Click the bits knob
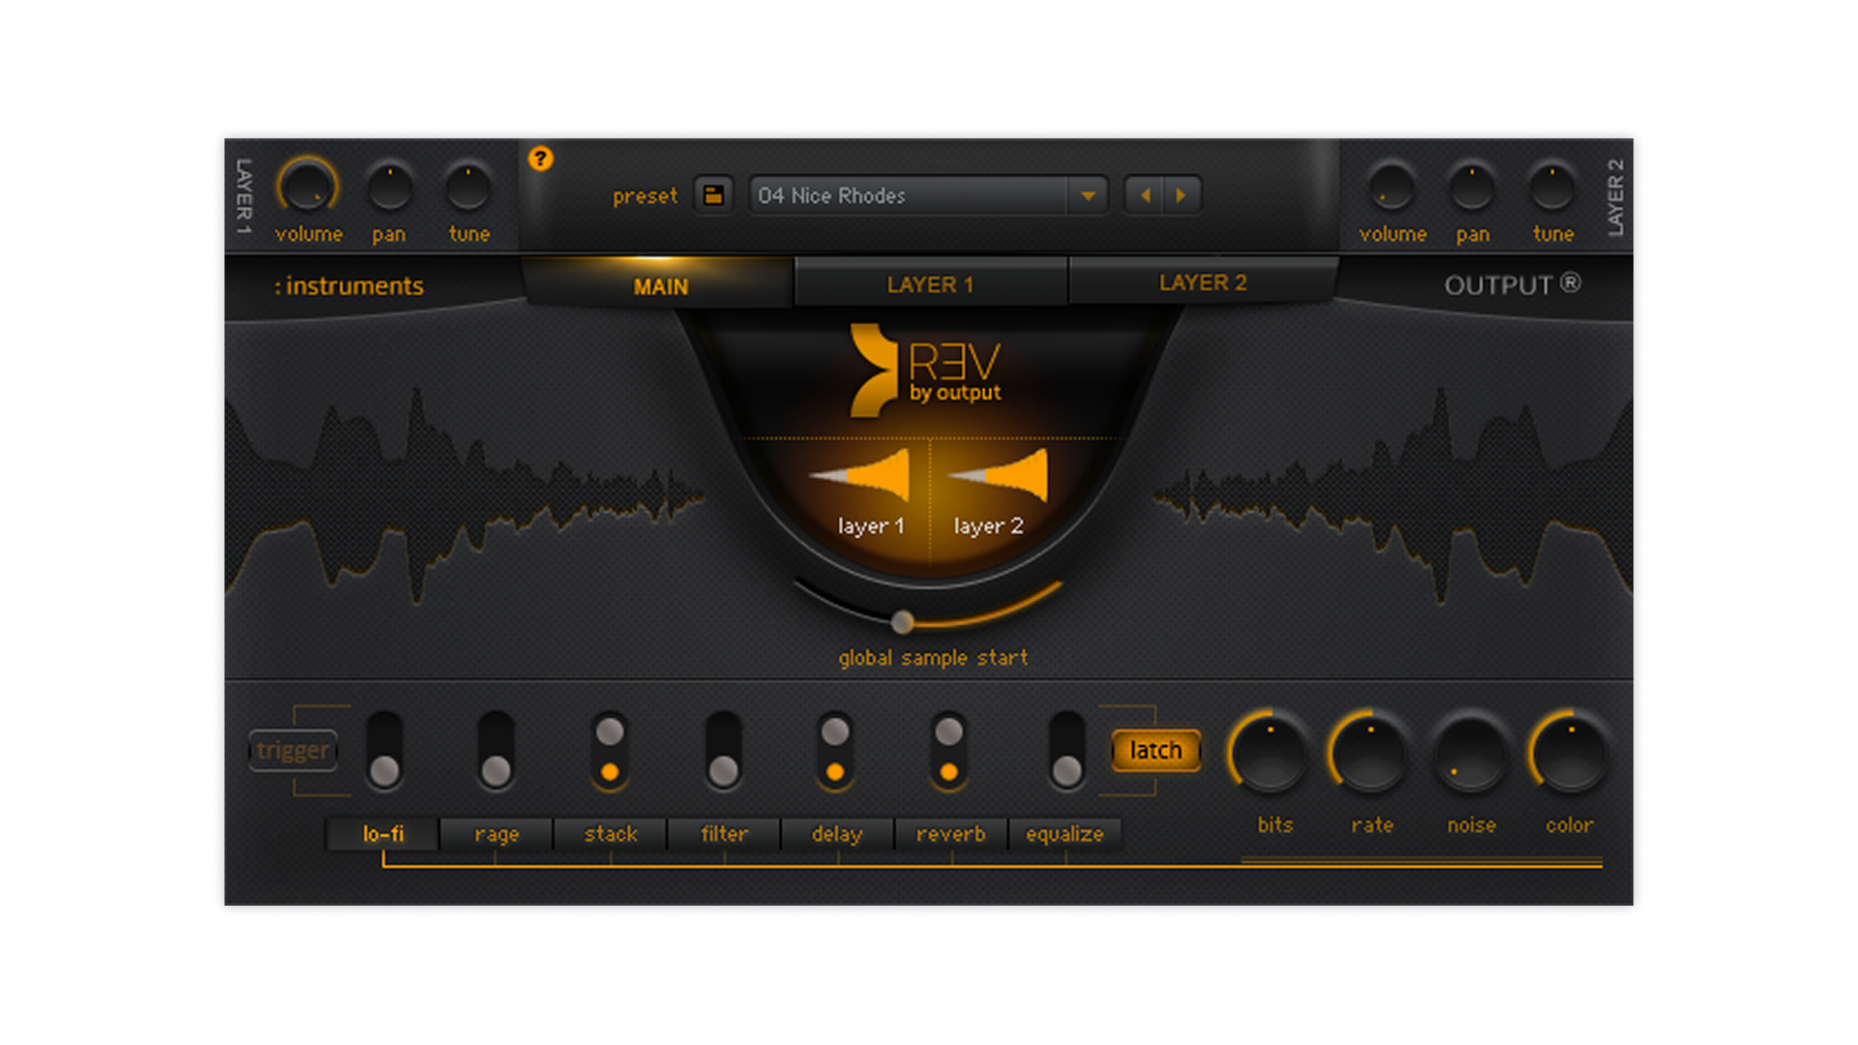Image resolution: width=1858 pixels, height=1045 pixels. (1271, 755)
